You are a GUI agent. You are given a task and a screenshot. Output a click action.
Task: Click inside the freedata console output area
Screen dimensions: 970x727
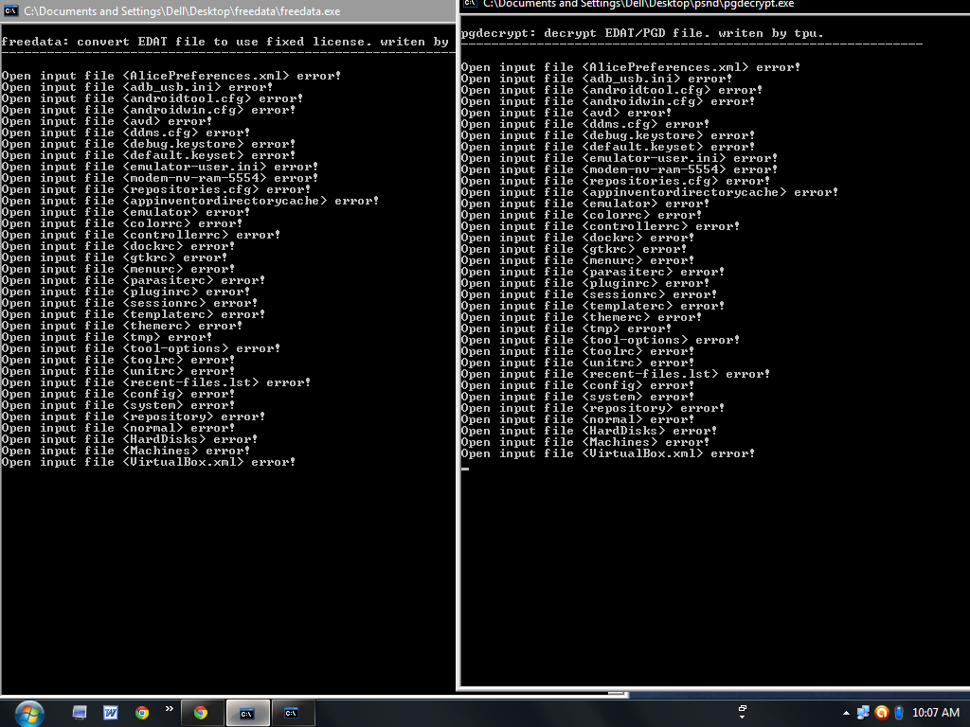[227, 568]
